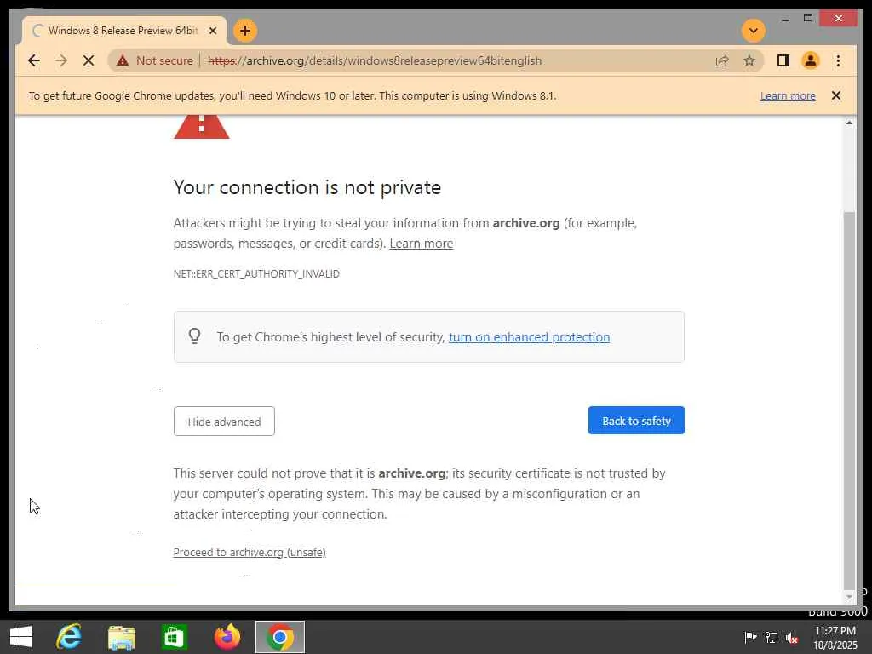
Task: Click the lightbulb tip icon
Action: pos(194,336)
